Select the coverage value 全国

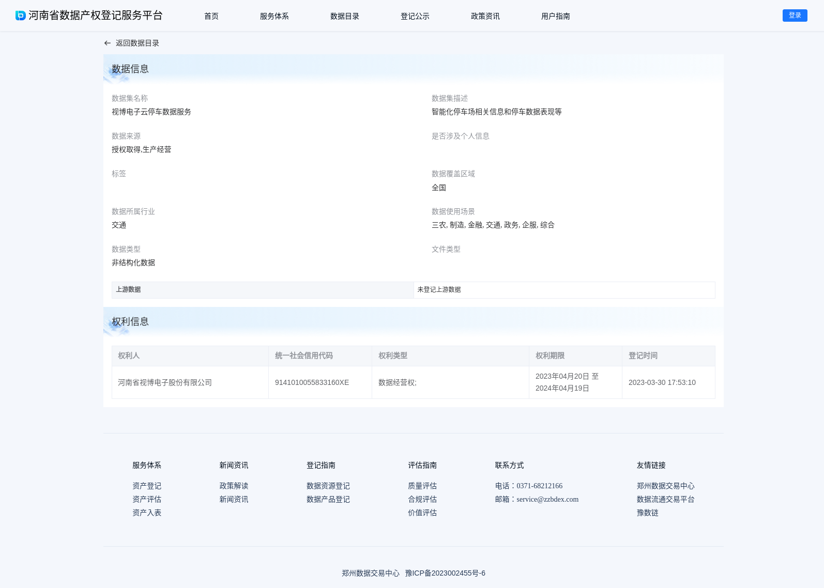[x=439, y=188]
